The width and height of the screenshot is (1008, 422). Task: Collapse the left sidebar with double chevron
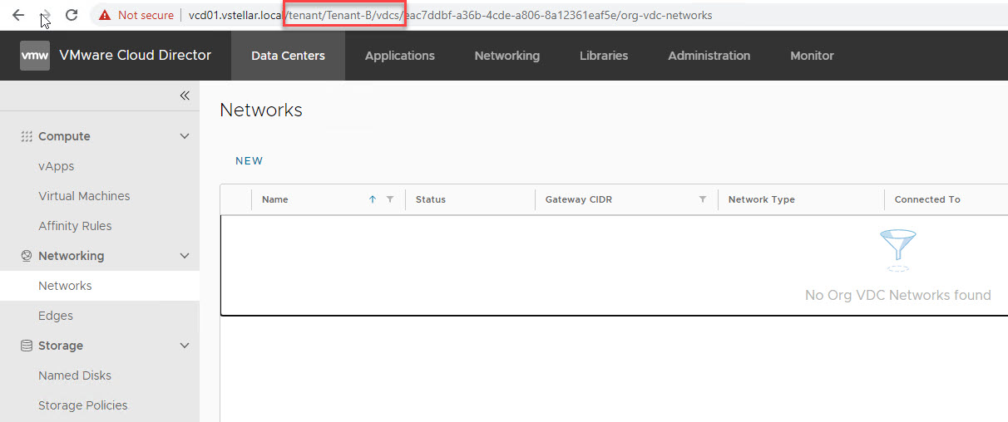(x=185, y=96)
